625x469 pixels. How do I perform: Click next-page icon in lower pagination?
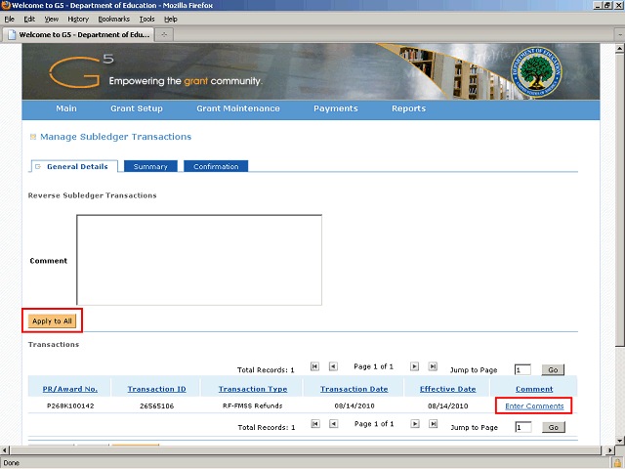[415, 424]
